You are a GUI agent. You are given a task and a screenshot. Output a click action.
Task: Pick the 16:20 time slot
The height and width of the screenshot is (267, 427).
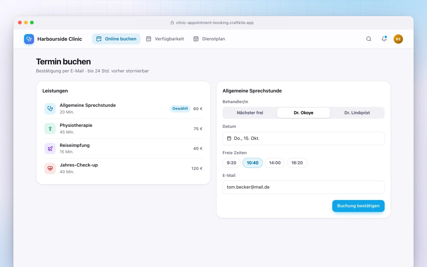coord(297,163)
